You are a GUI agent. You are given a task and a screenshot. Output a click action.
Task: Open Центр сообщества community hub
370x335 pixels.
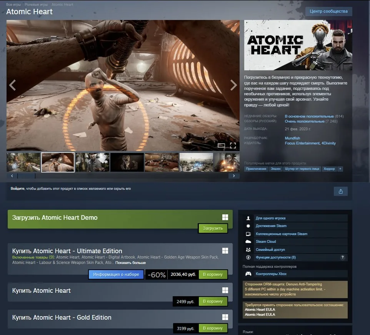click(x=328, y=11)
